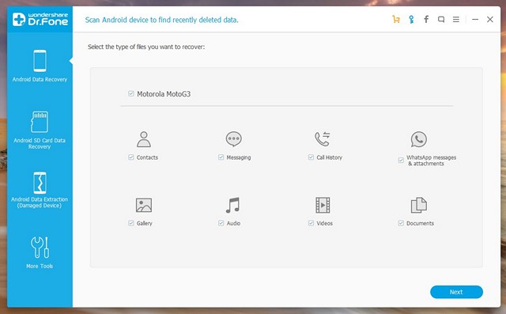
Task: Click the Audio music note icon
Action: click(x=232, y=205)
